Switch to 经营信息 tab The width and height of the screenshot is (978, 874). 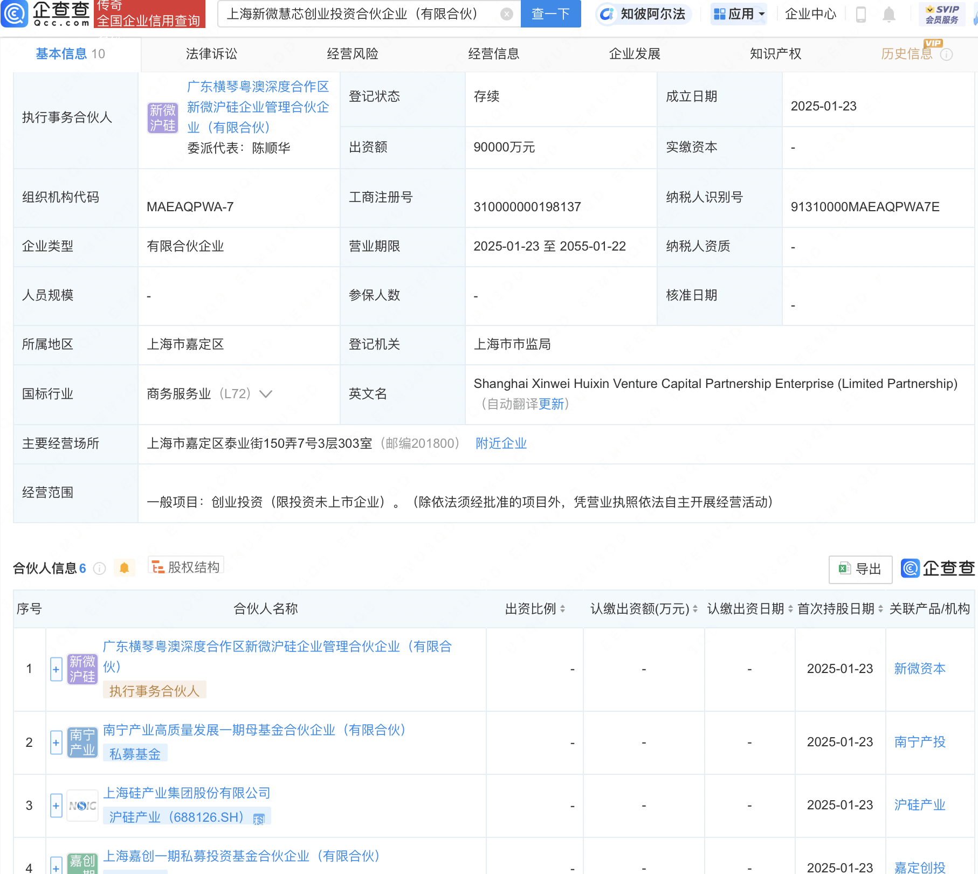pyautogui.click(x=494, y=54)
